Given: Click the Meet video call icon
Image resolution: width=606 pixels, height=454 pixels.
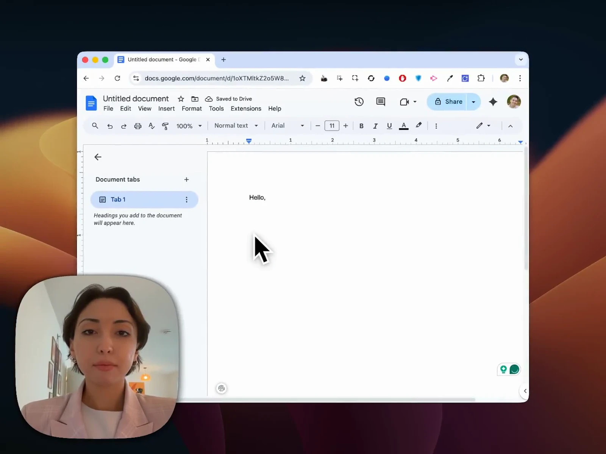Looking at the screenshot, I should pos(404,102).
